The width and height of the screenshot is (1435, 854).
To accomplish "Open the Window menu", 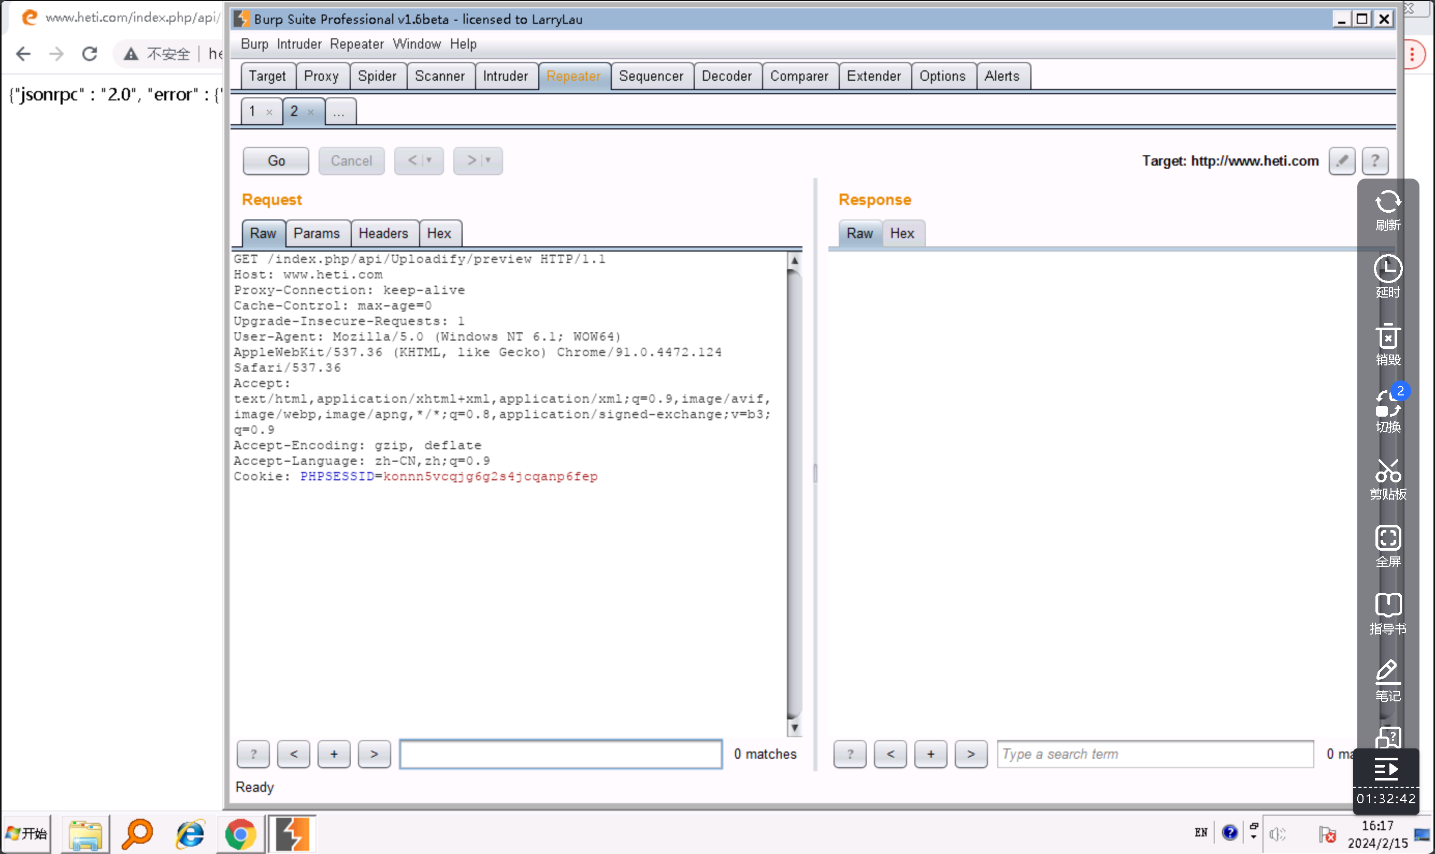I will 417,45.
